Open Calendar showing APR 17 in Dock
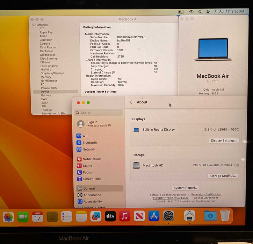This screenshot has height=244, width=253. 37,217
